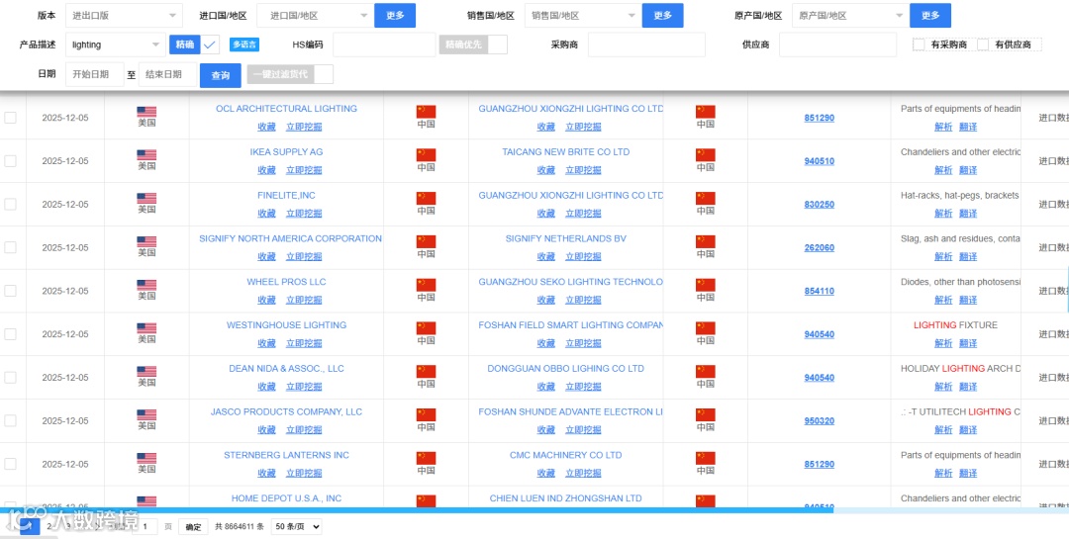Open supplier CMC MACHINERY CO LTD
Image resolution: width=1069 pixels, height=539 pixels.
pos(566,455)
